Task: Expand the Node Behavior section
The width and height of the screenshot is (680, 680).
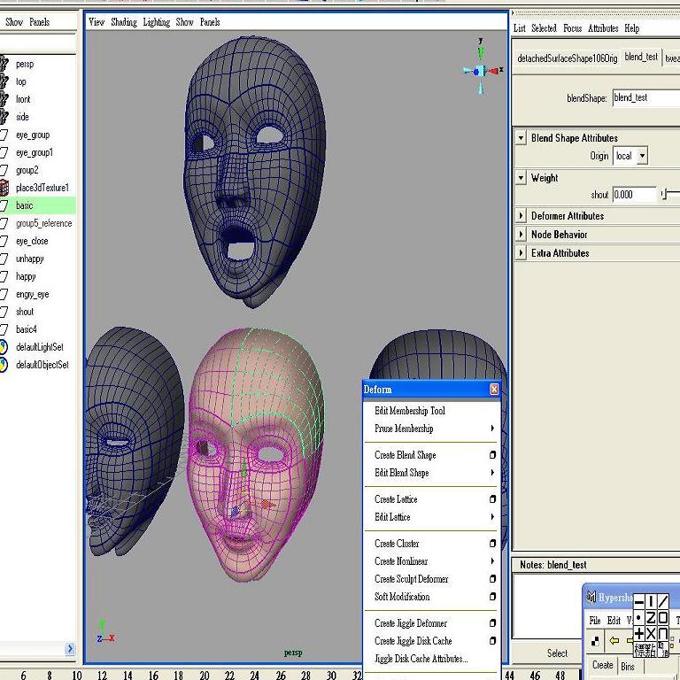Action: tap(521, 235)
